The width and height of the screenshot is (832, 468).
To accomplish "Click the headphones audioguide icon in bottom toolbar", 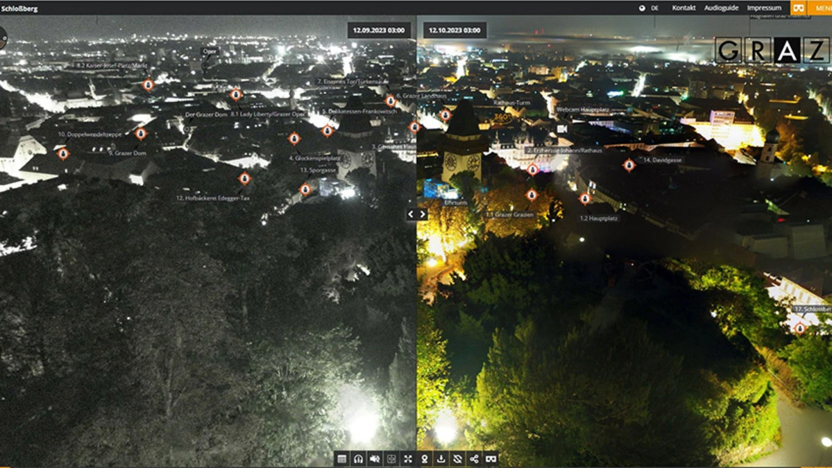I will [x=358, y=459].
